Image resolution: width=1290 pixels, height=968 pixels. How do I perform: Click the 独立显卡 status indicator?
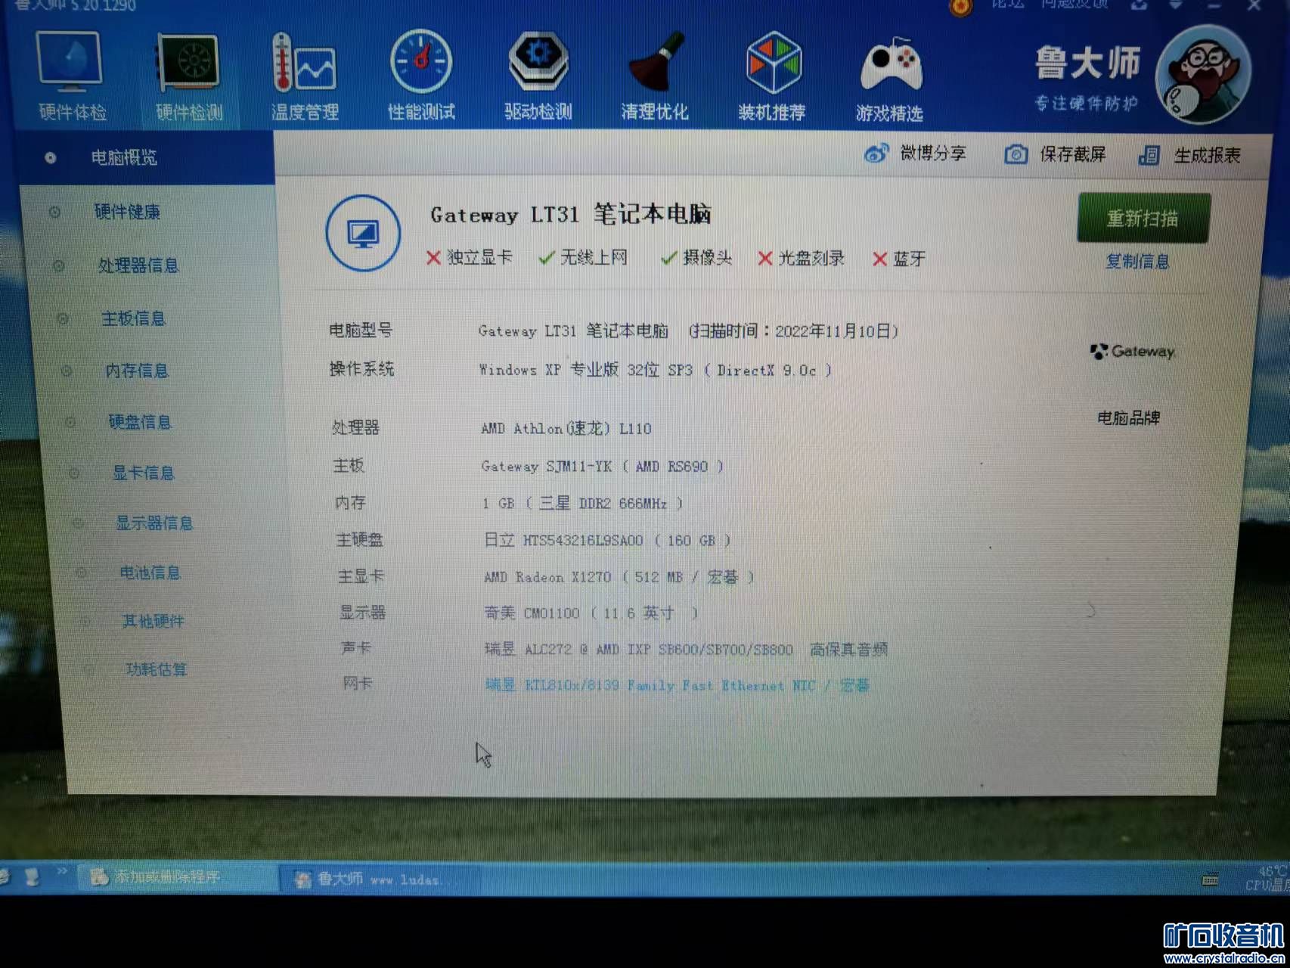tap(470, 258)
